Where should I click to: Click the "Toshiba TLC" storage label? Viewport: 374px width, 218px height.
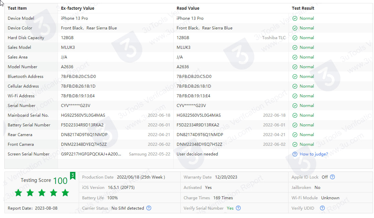point(274,37)
